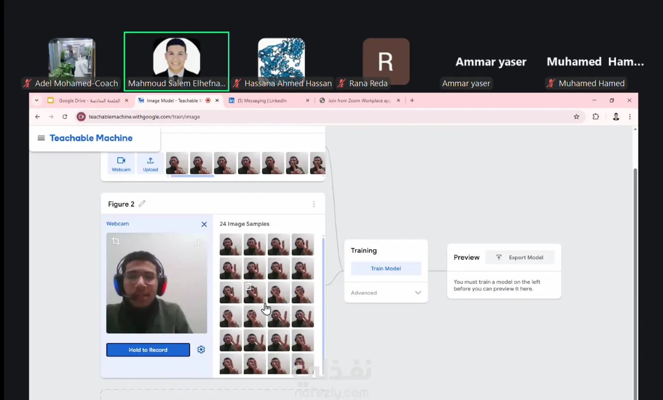Click the camera recording indicator in address bar
663x400 pixels.
click(81, 117)
